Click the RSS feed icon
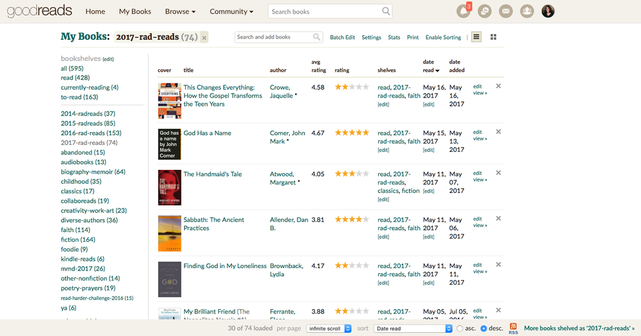The image size is (641, 336). [x=513, y=328]
